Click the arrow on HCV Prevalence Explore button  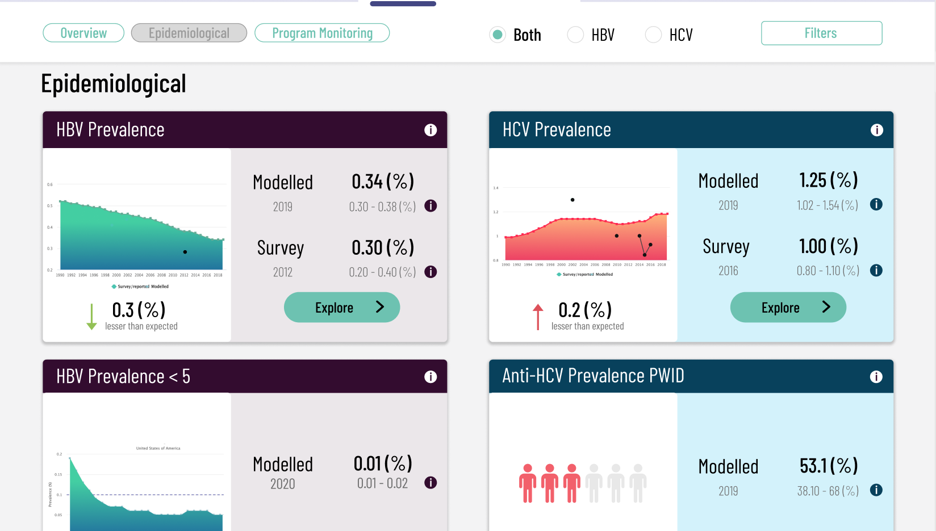826,307
